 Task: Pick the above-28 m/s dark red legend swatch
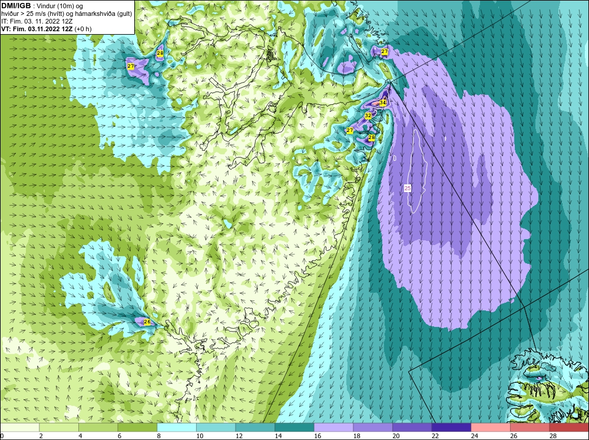pos(569,428)
